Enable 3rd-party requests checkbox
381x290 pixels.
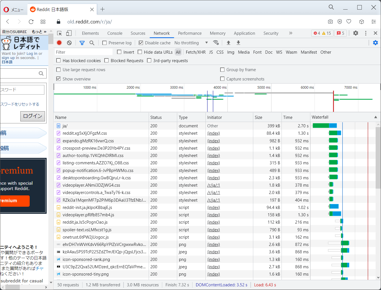coord(149,60)
